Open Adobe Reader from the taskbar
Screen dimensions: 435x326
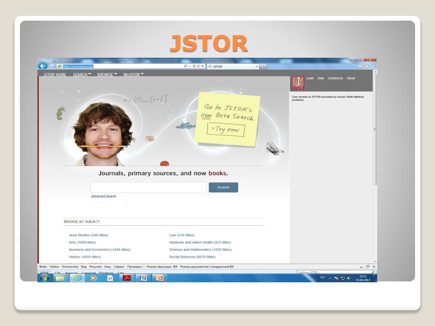(127, 278)
